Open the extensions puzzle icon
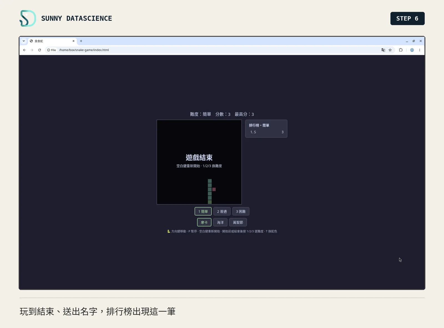 [401, 50]
